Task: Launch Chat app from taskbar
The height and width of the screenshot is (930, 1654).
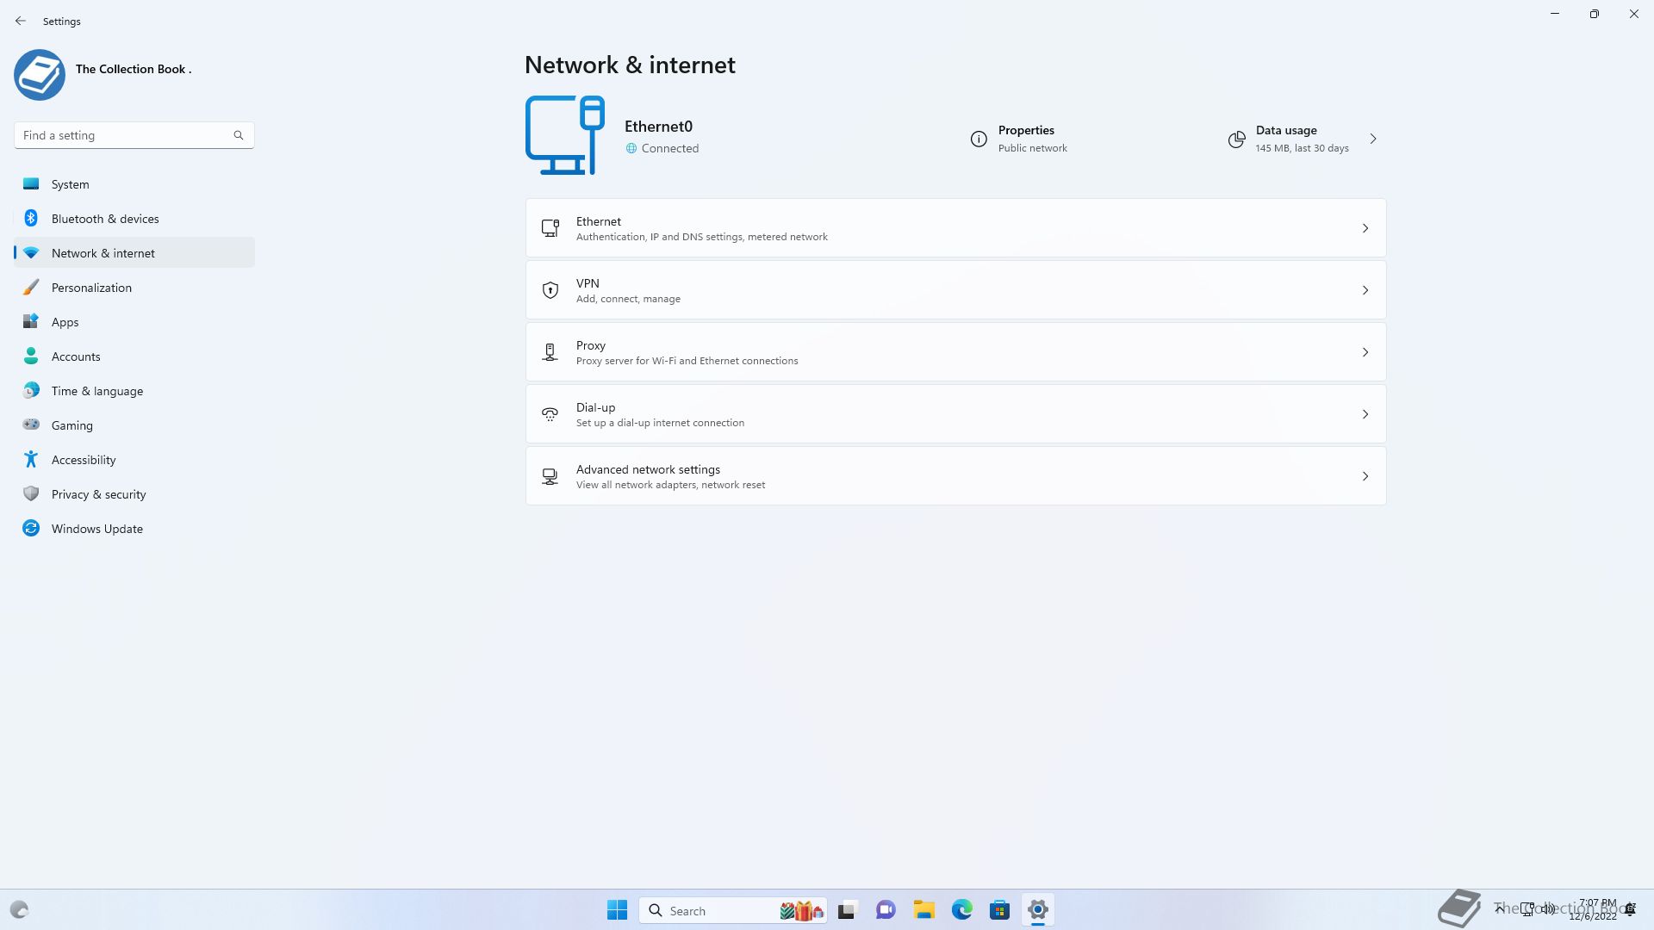Action: point(886,910)
